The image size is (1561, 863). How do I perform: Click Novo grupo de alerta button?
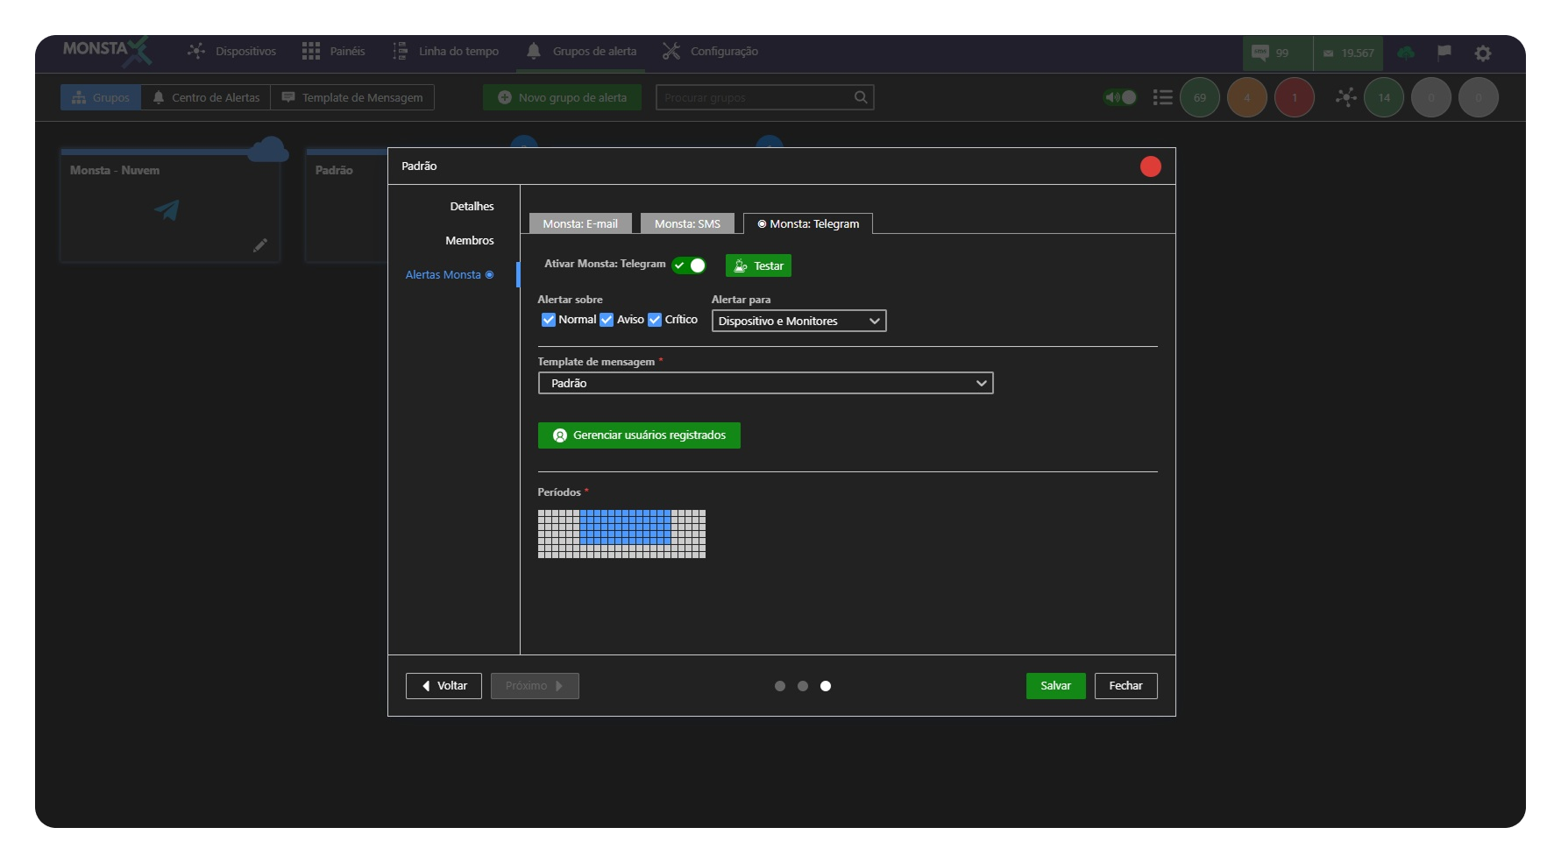click(x=562, y=97)
